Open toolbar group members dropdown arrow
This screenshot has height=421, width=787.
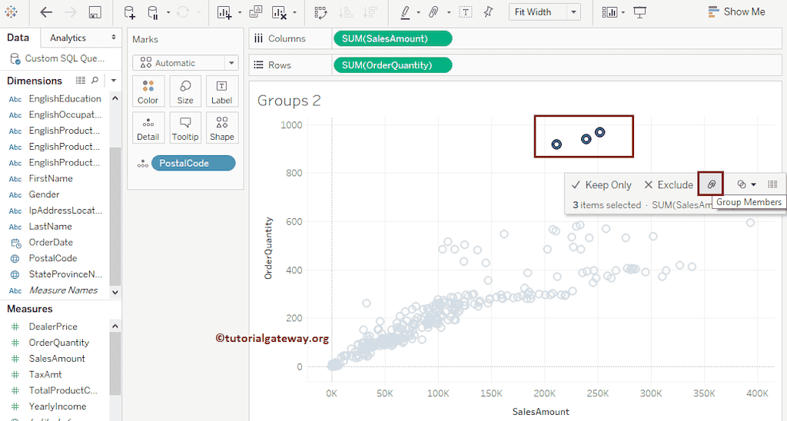[449, 12]
